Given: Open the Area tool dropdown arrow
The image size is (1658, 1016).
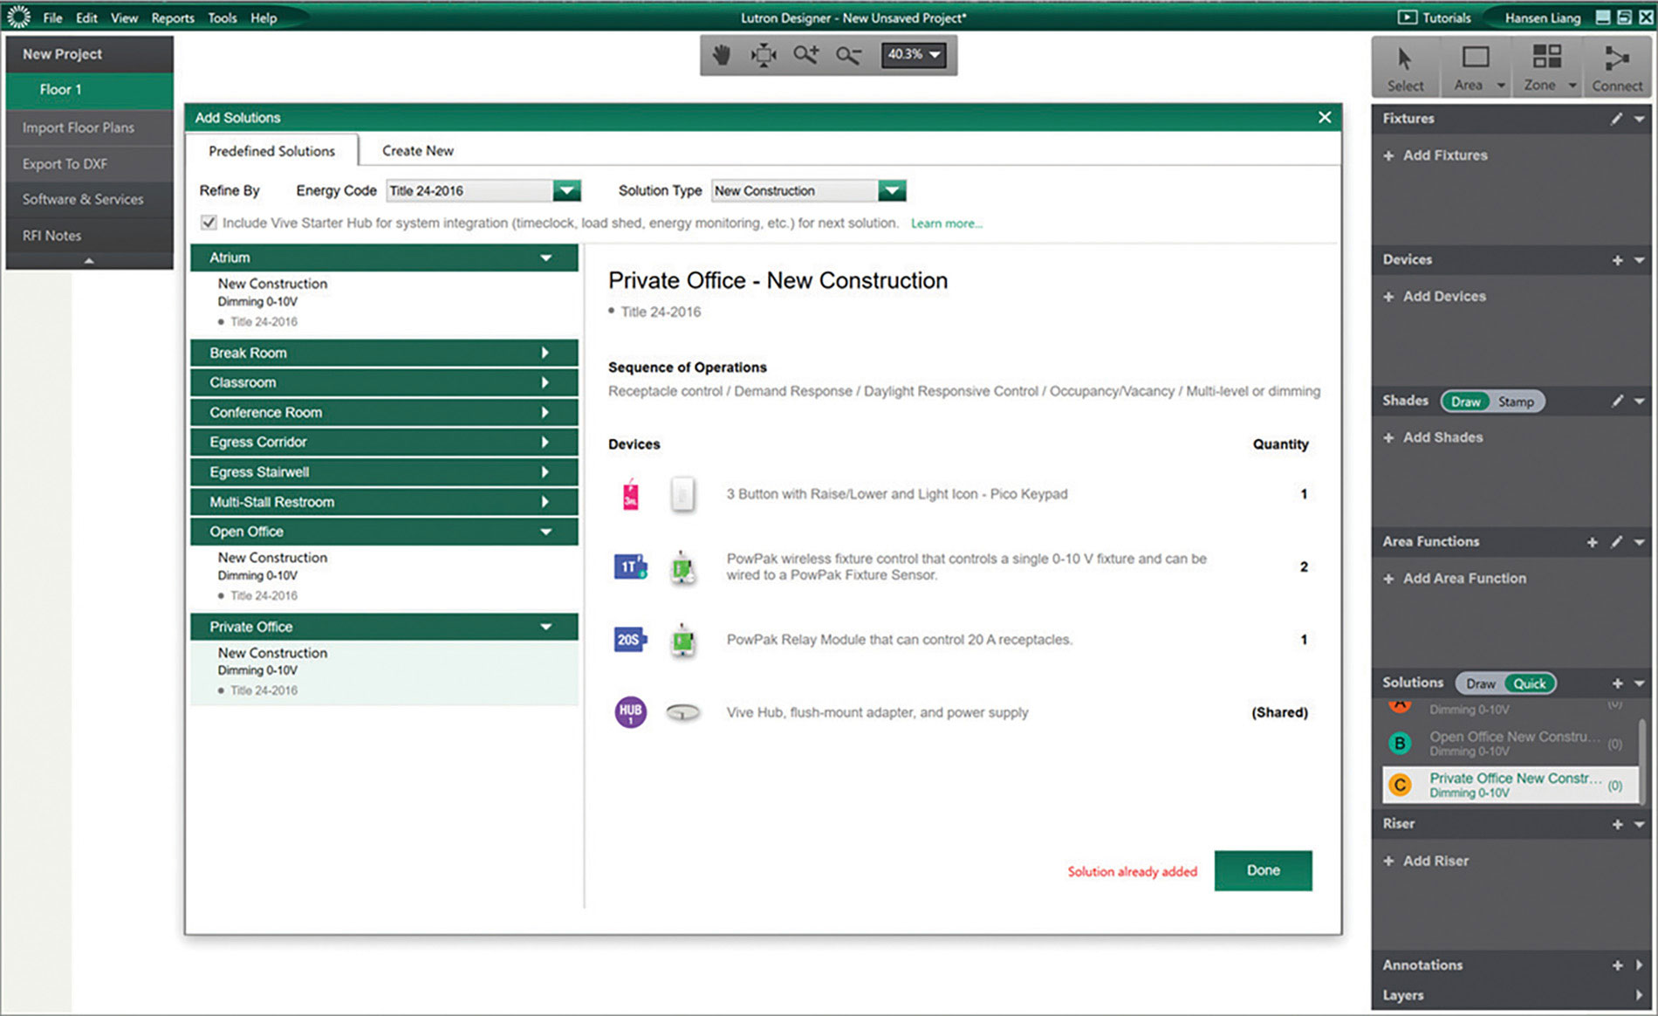Looking at the screenshot, I should [x=1501, y=86].
